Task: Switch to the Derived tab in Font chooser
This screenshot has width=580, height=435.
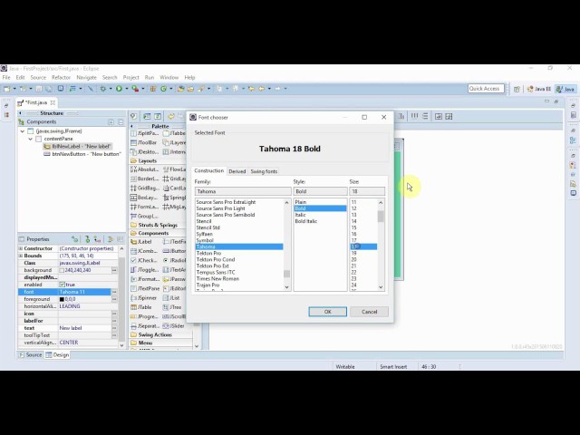Action: tap(237, 171)
